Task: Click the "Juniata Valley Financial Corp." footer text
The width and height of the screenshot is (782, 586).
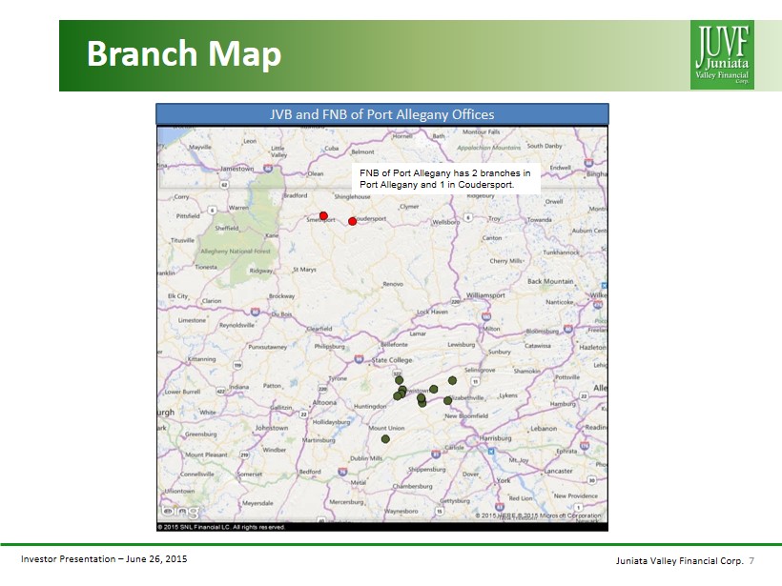Action: [679, 561]
